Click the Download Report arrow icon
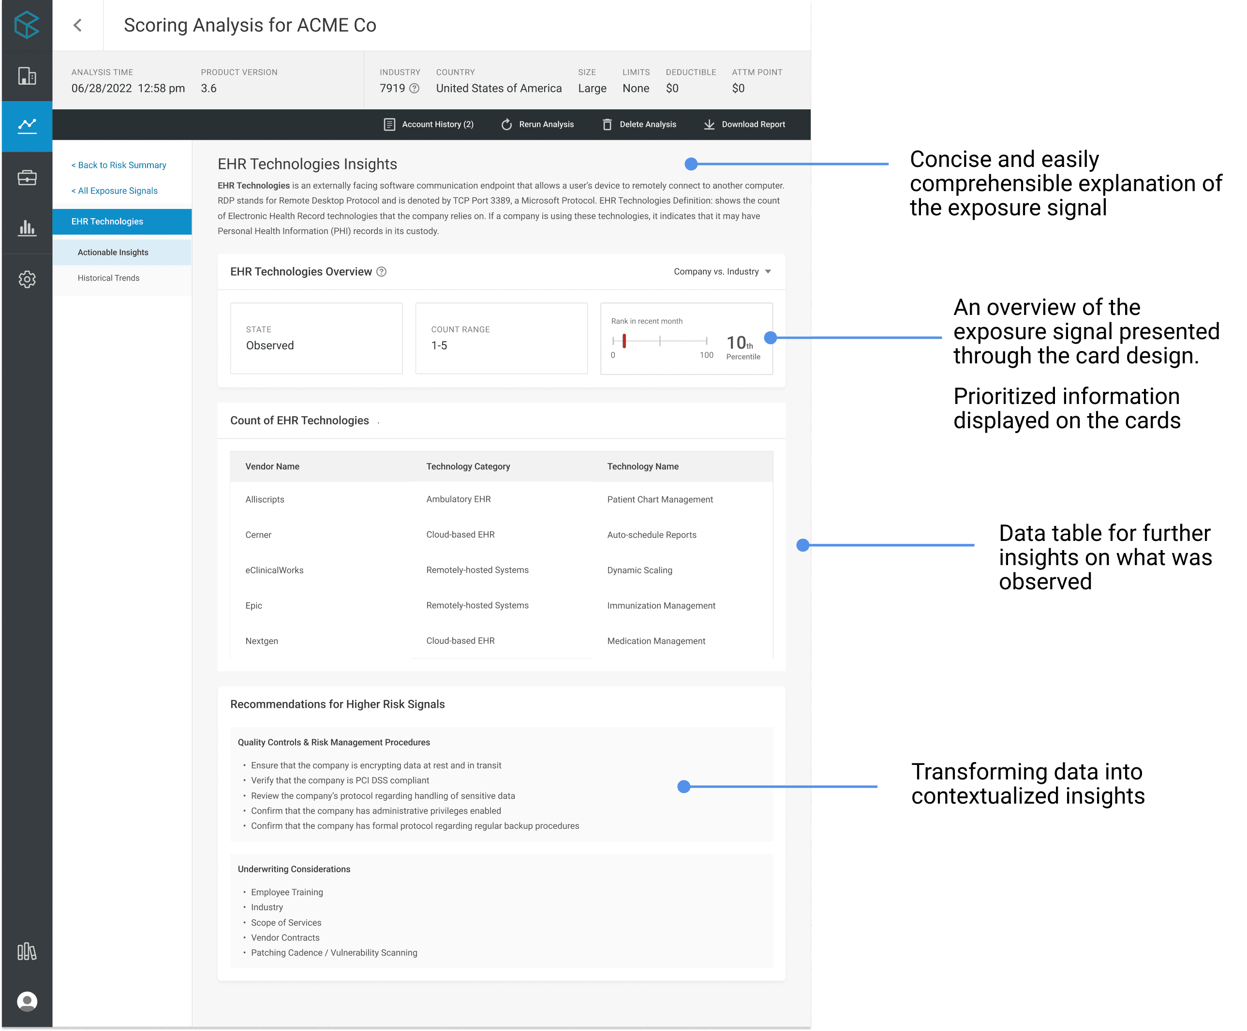 (709, 125)
